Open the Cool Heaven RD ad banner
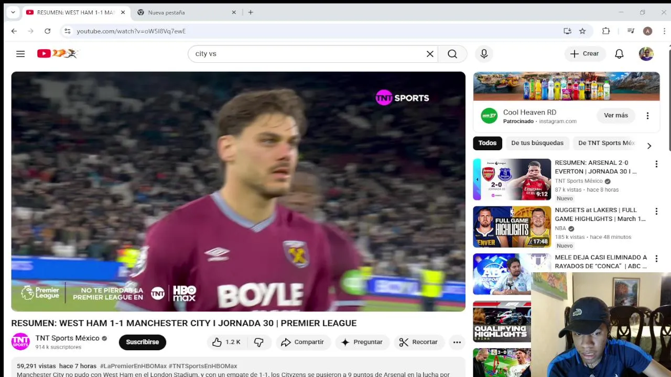The image size is (671, 377). click(x=566, y=86)
